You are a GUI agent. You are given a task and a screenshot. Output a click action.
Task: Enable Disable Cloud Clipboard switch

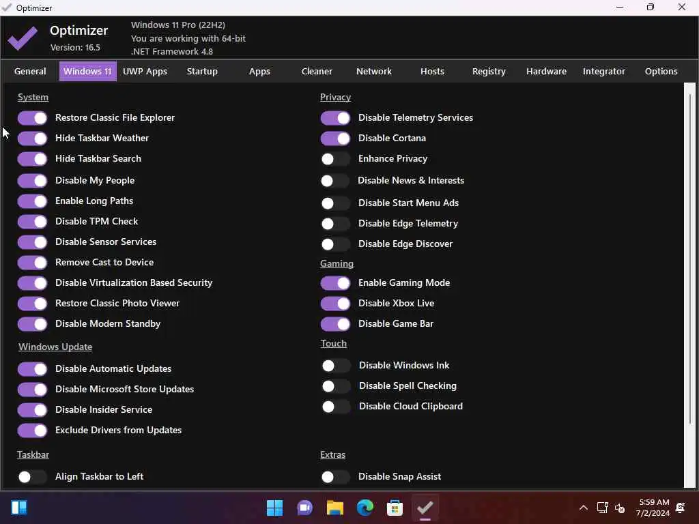tap(336, 407)
